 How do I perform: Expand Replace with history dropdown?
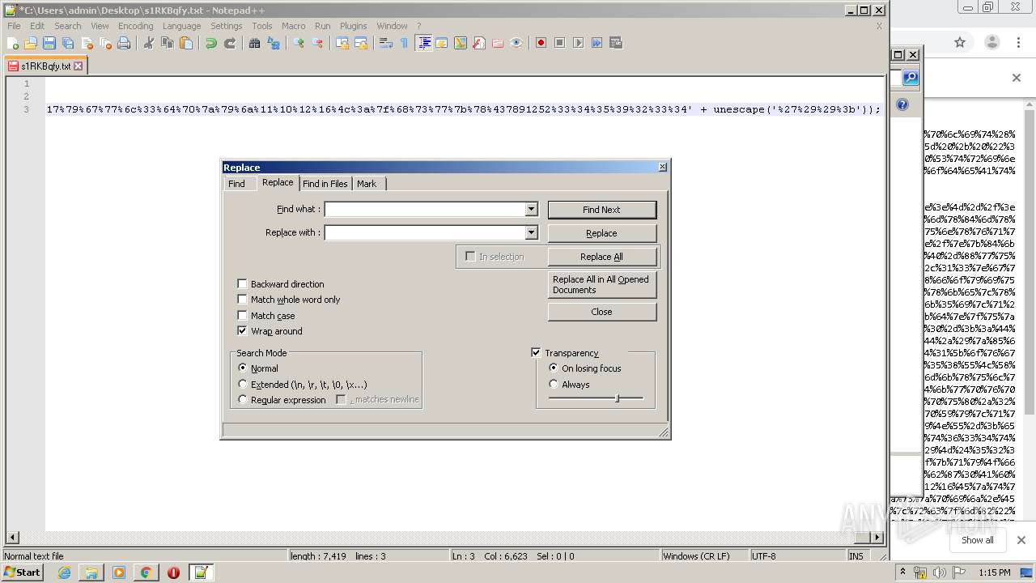tap(531, 232)
